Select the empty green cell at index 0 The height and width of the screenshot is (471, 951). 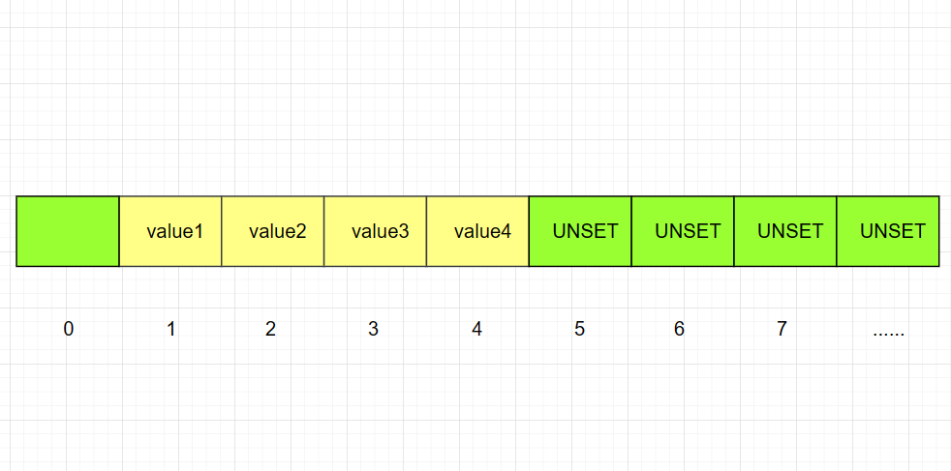(68, 230)
